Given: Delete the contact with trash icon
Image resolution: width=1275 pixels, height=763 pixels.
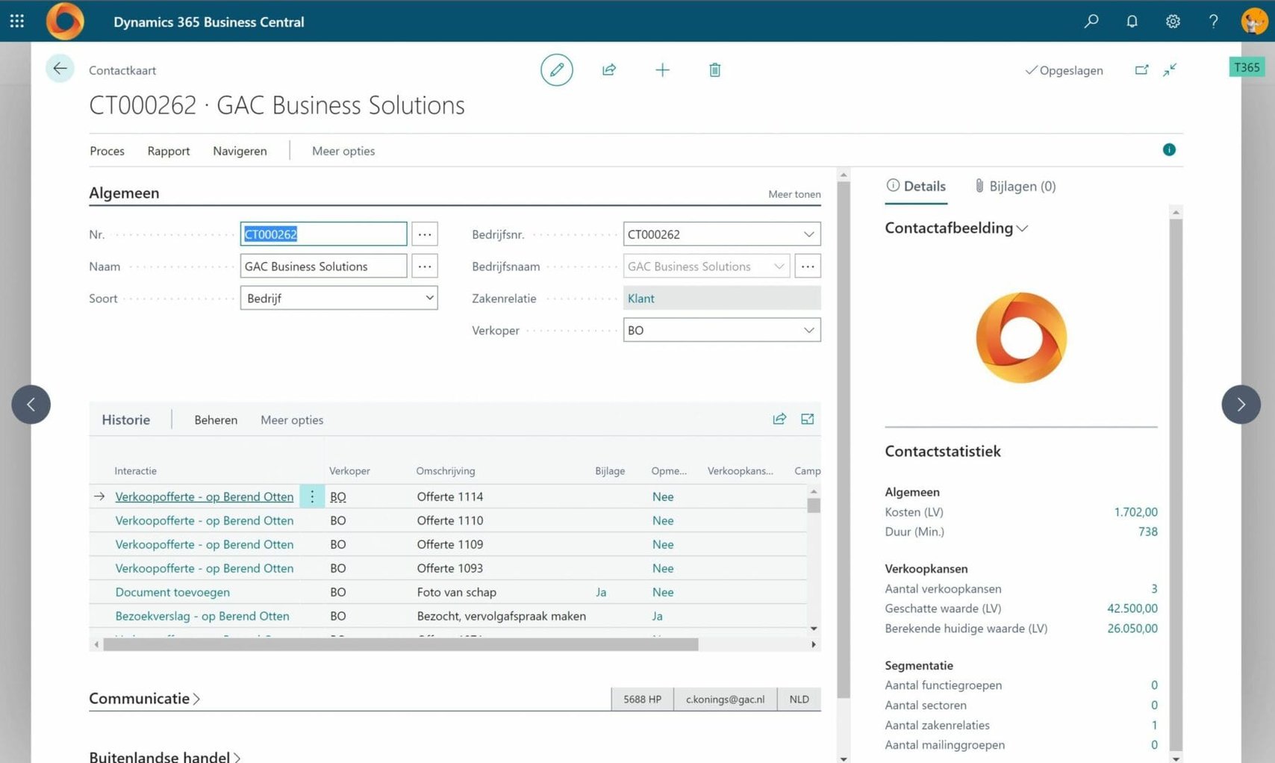Looking at the screenshot, I should pos(714,69).
